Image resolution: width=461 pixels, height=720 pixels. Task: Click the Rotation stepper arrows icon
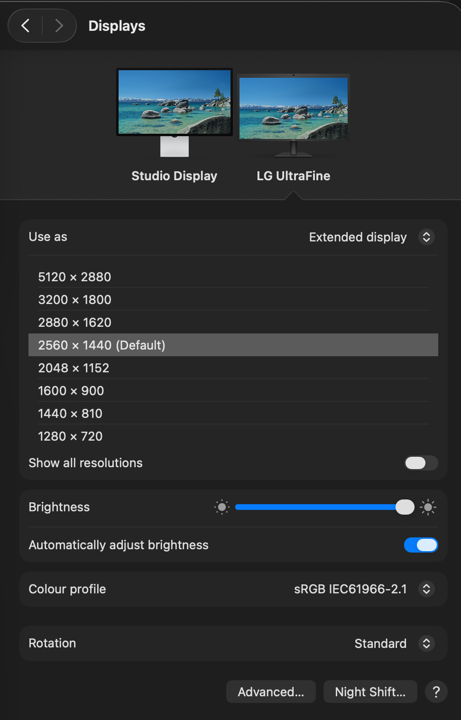(x=426, y=643)
